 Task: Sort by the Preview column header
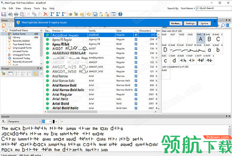(57, 31)
